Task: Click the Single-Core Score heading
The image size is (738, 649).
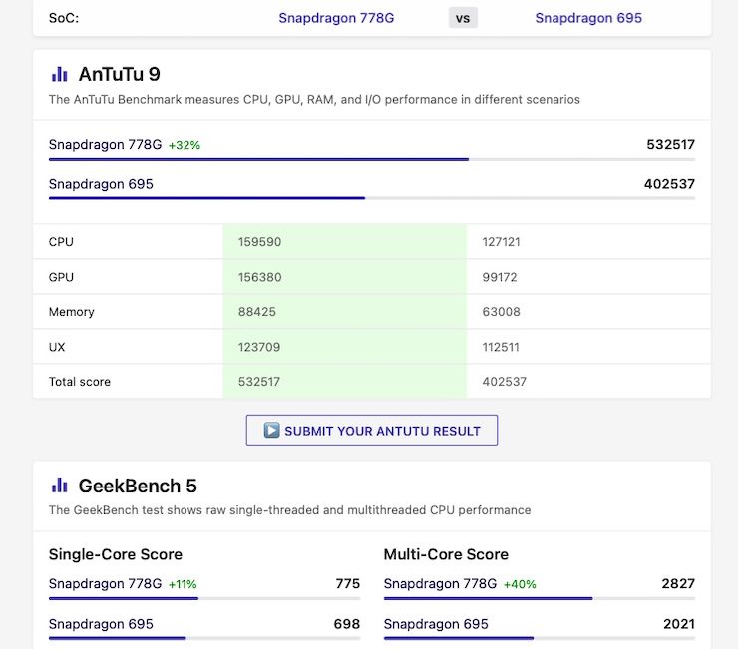Action: (x=116, y=554)
